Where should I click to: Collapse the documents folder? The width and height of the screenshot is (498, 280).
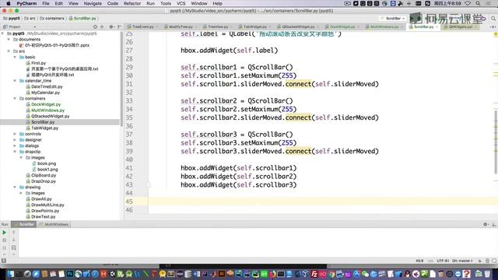[x=9, y=40]
